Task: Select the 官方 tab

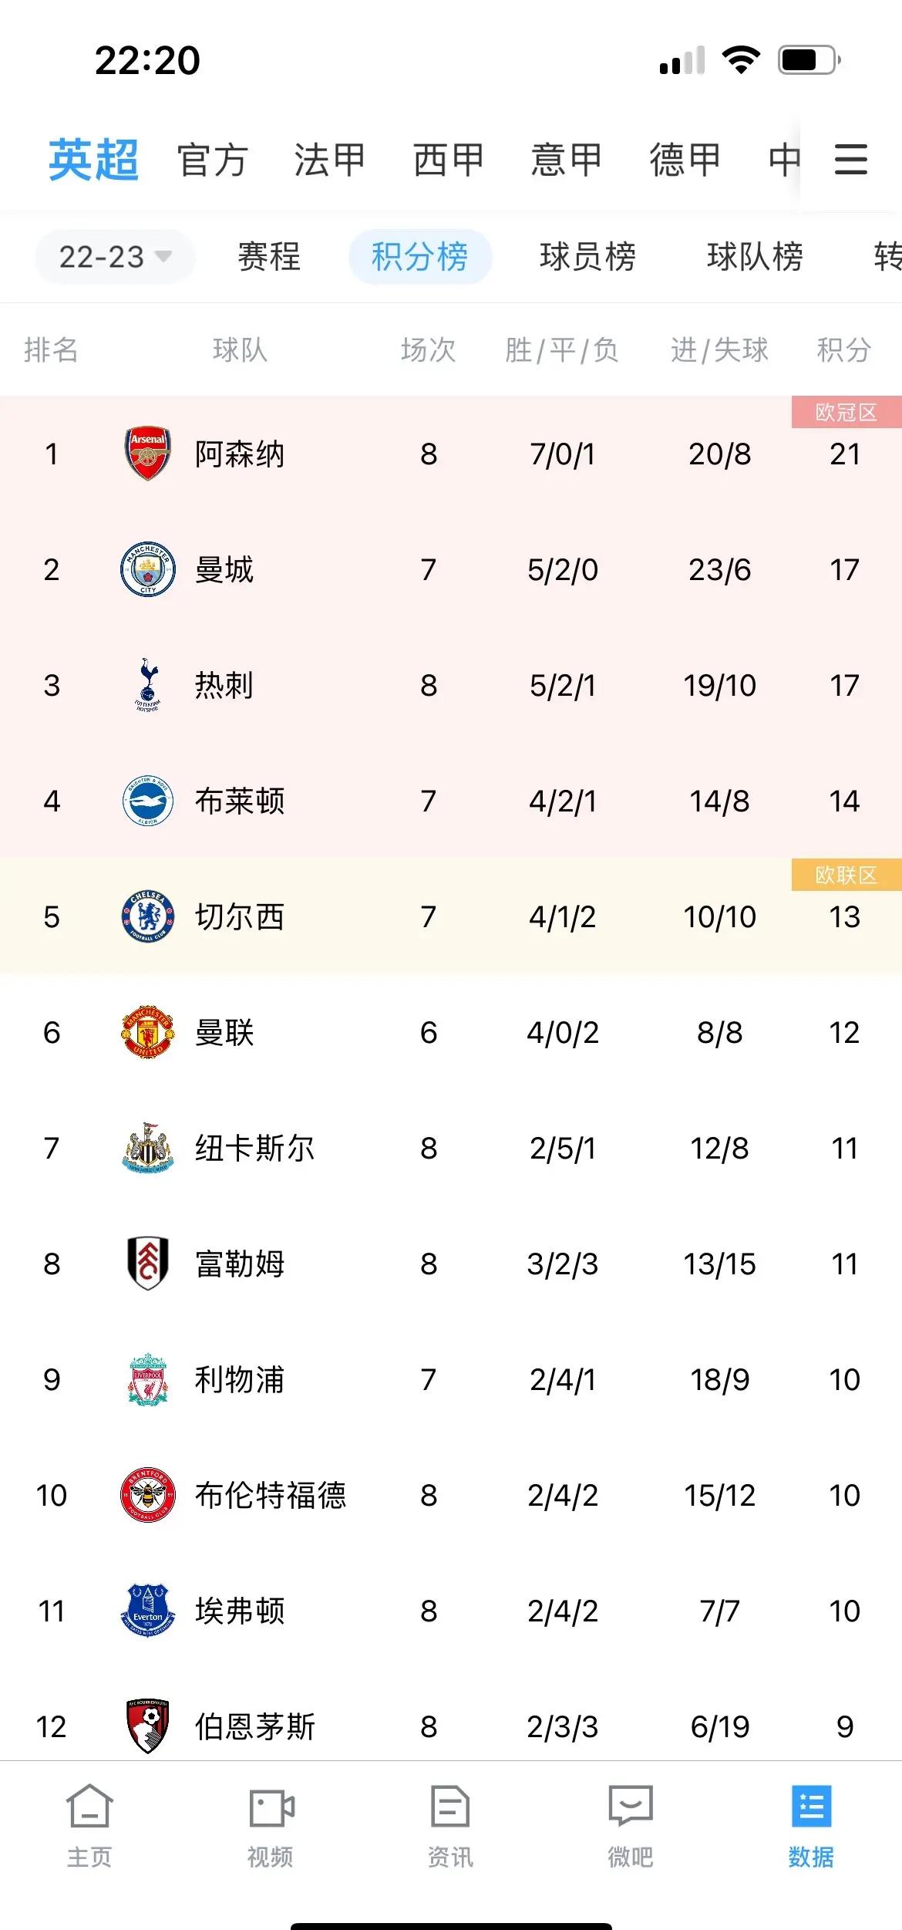Action: (212, 160)
